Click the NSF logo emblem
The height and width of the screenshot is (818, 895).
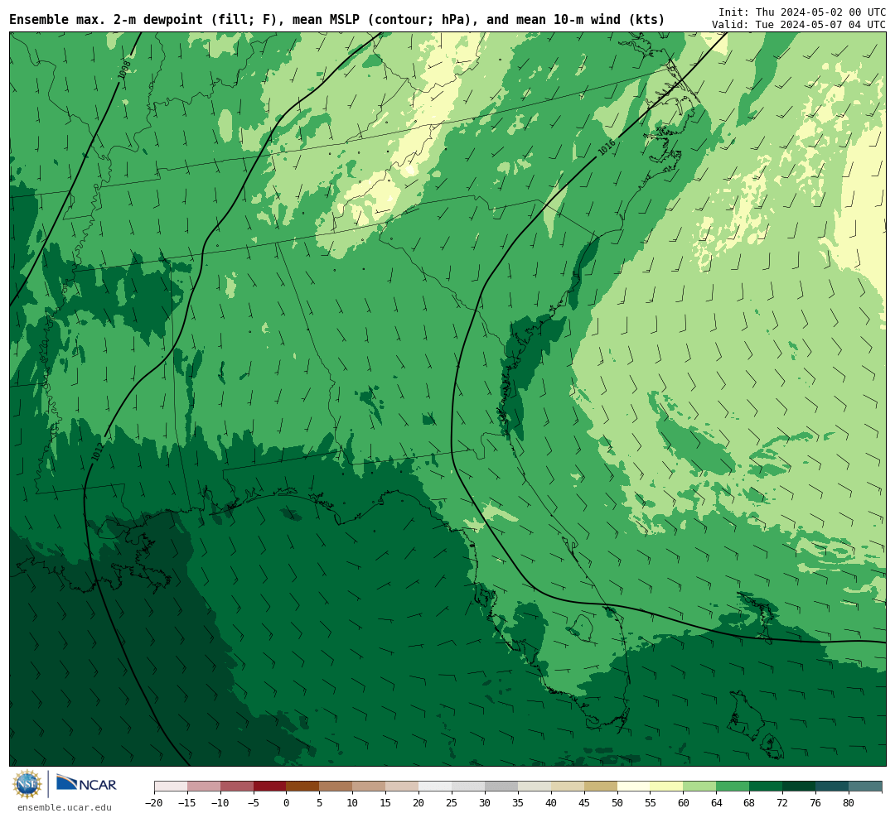point(27,784)
